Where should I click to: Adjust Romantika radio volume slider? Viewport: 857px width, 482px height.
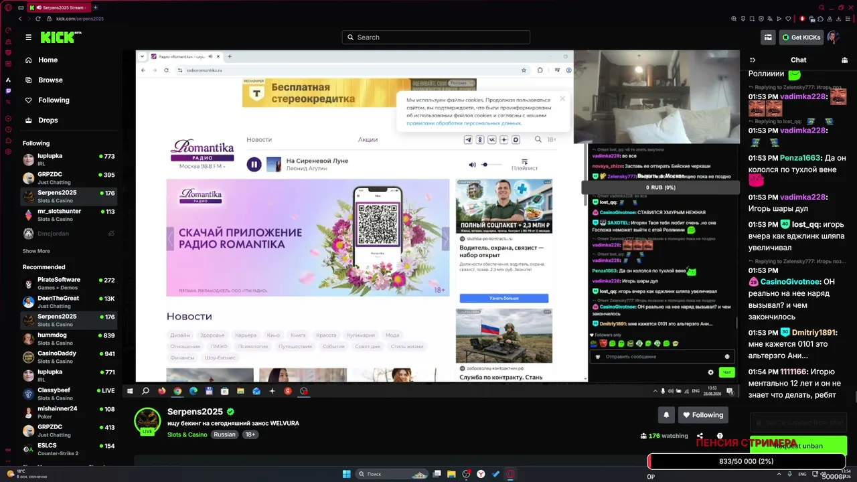491,165
